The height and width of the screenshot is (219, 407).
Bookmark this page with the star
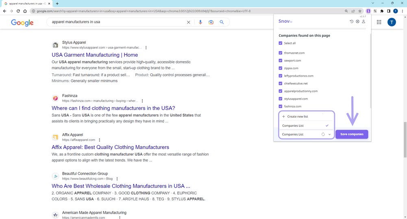click(x=360, y=11)
